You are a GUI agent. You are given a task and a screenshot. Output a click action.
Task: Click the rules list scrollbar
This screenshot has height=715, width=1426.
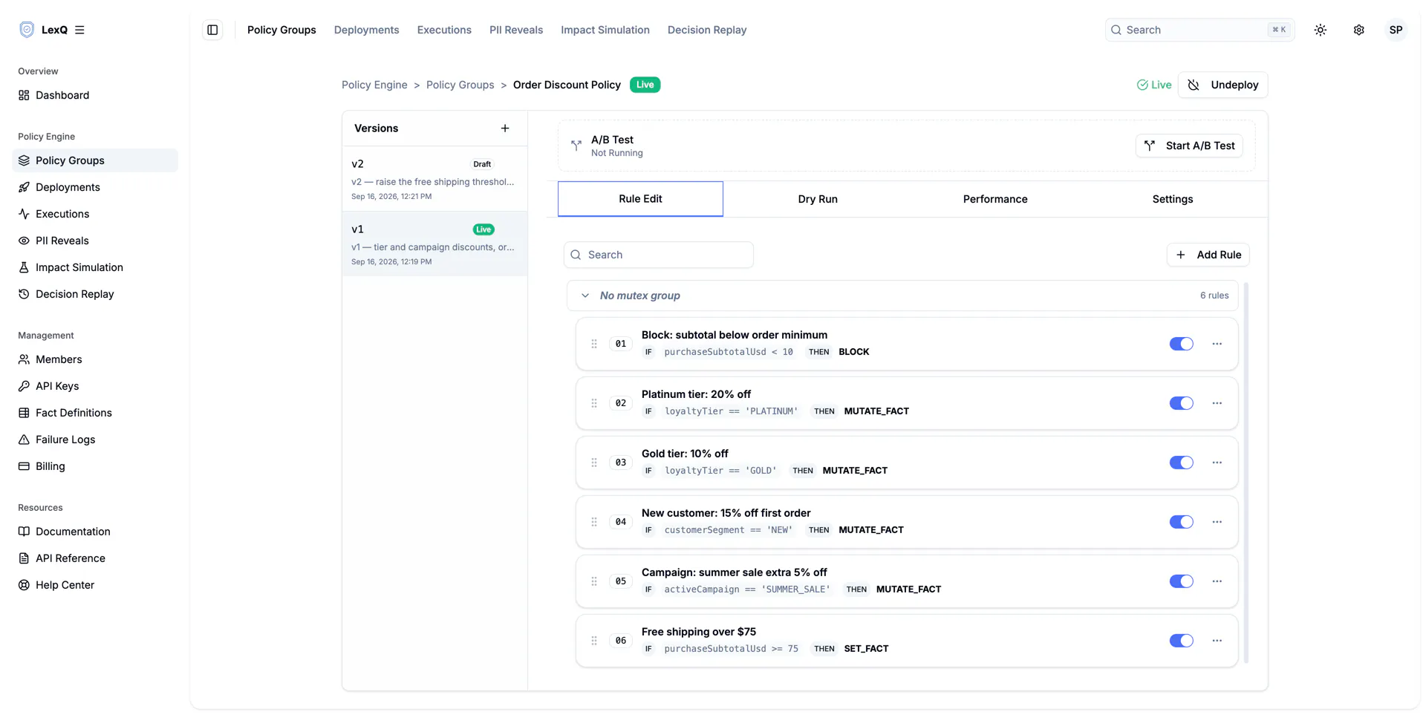point(1246,473)
